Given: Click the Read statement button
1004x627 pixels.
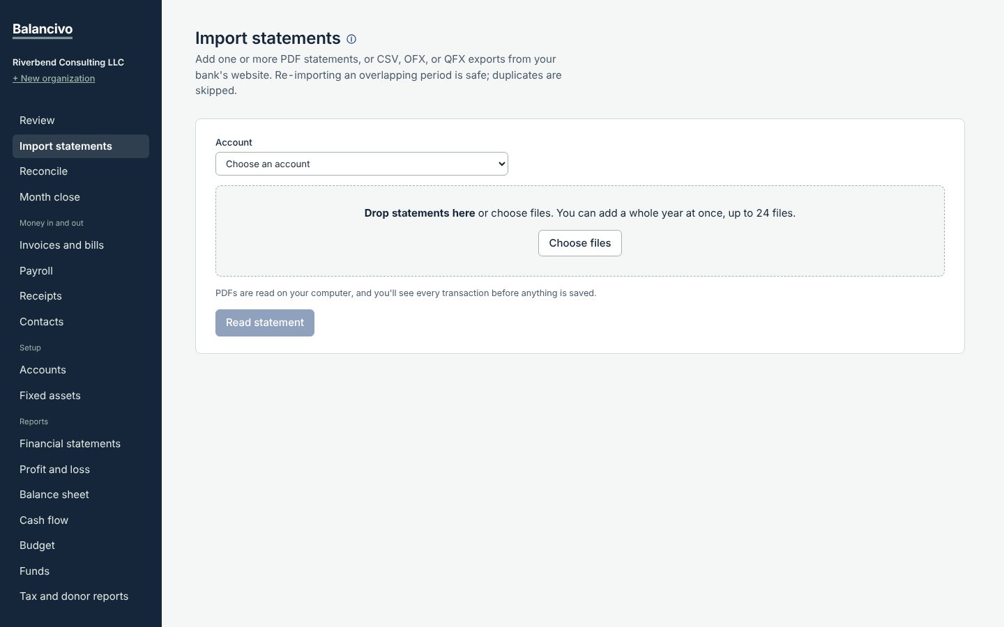Looking at the screenshot, I should coord(265,323).
